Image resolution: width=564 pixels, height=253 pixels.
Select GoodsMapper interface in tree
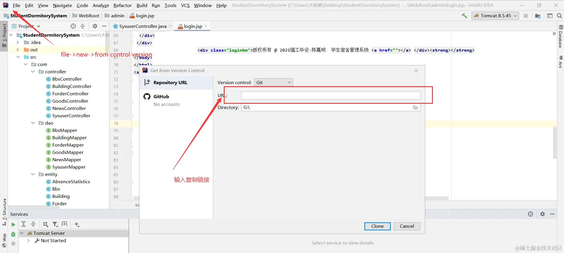[x=68, y=152]
